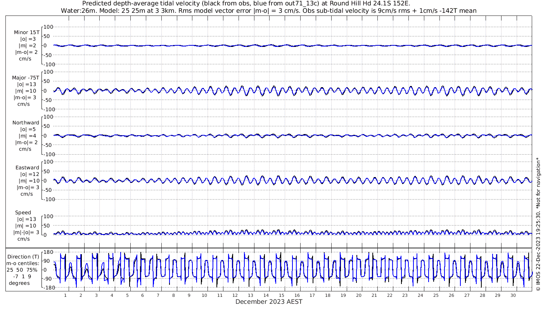Click the subtitle line starting 'Water:26m. Model:'

tap(268, 10)
